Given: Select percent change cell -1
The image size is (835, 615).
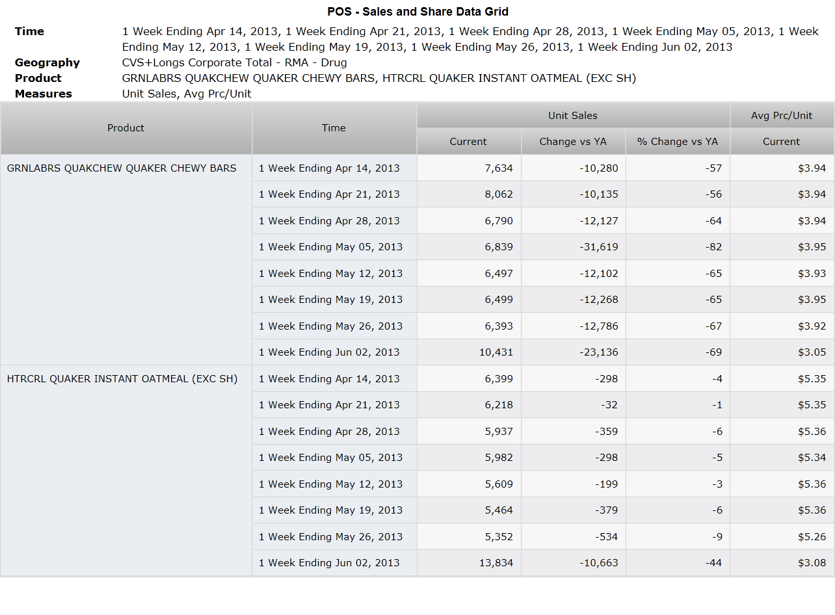Looking at the screenshot, I should tap(678, 404).
